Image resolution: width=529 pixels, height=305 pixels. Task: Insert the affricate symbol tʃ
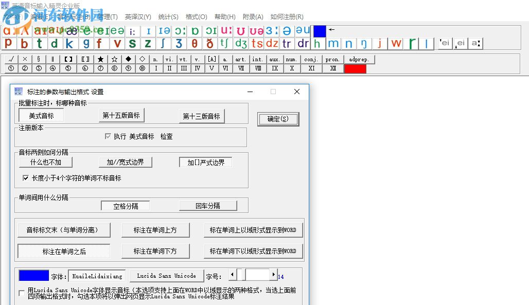coord(224,44)
